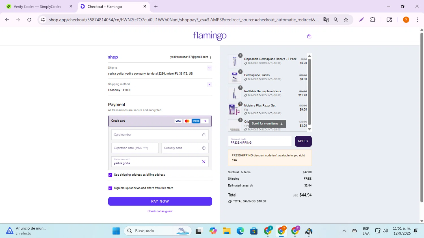Toggle Use shipping address as billing address
The width and height of the screenshot is (424, 238).
tap(110, 175)
